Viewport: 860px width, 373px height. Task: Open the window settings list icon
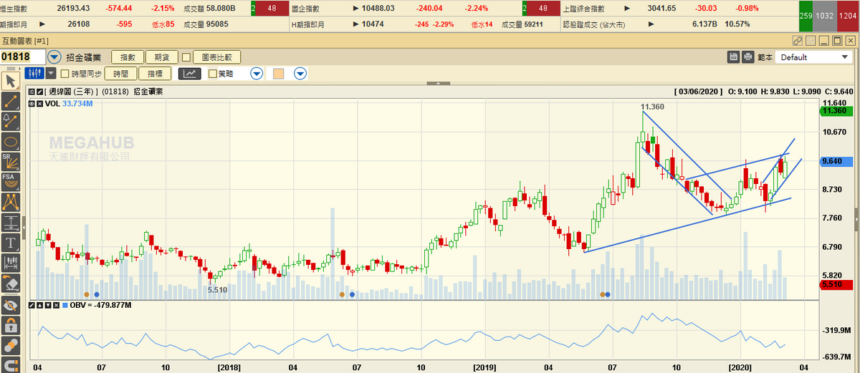click(x=811, y=41)
